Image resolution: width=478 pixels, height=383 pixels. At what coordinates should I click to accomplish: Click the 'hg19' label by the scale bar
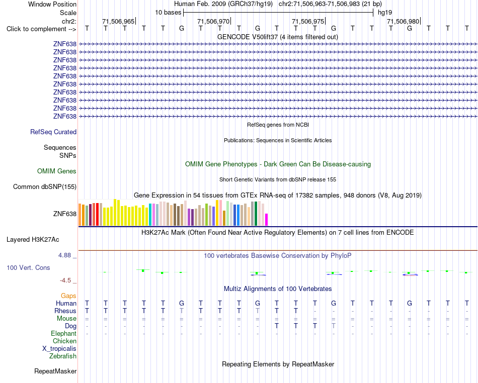(x=385, y=13)
